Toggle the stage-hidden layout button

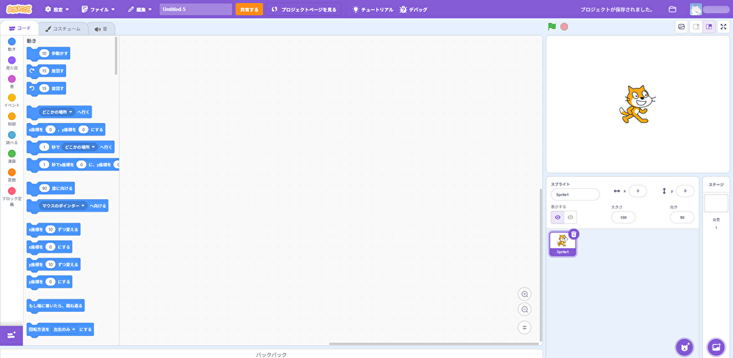[x=682, y=27]
